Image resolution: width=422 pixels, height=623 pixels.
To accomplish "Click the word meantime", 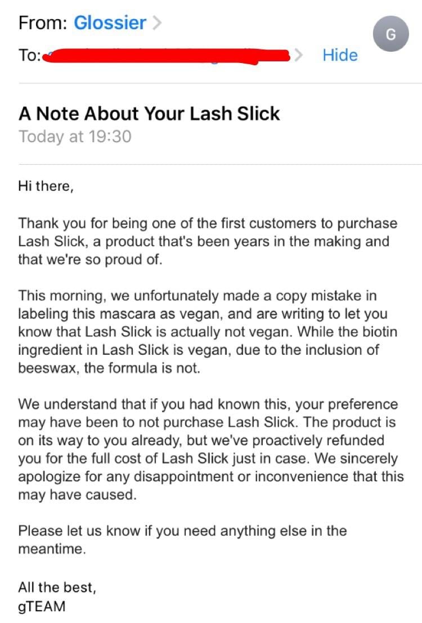I will tap(52, 549).
